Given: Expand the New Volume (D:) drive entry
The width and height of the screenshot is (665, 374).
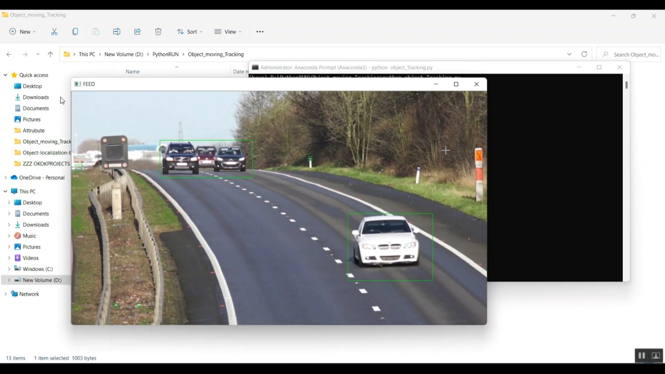Looking at the screenshot, I should tap(9, 280).
